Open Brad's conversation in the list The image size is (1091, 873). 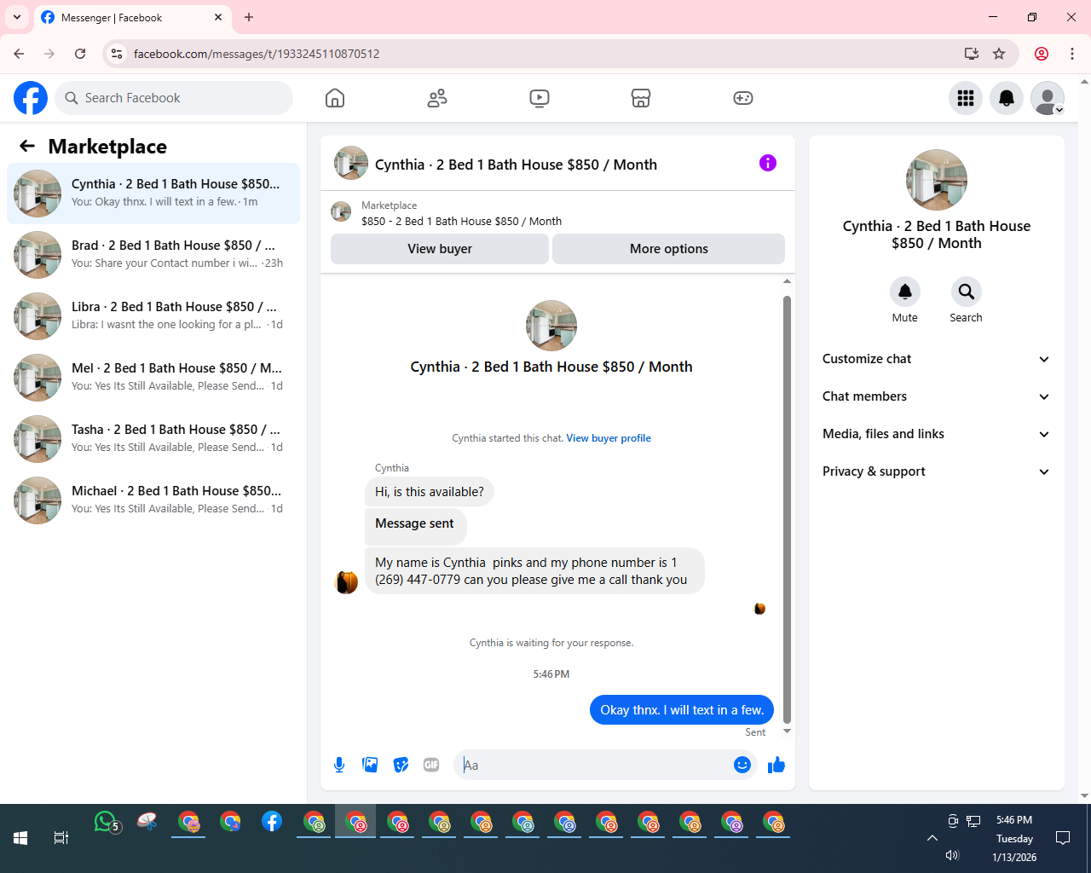click(153, 255)
